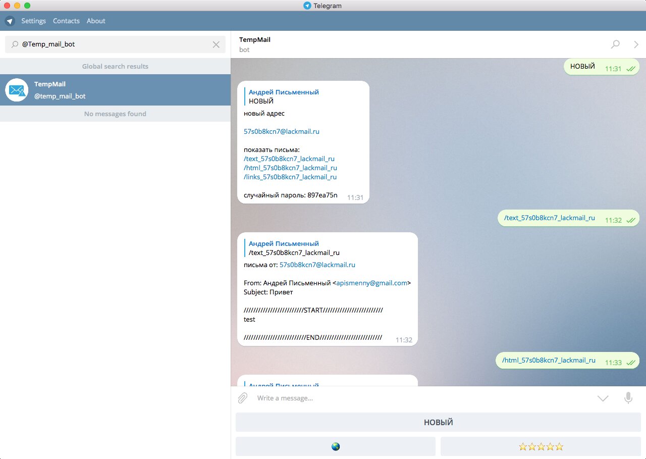646x459 pixels.
Task: Click the No messages found label
Action: click(x=115, y=114)
